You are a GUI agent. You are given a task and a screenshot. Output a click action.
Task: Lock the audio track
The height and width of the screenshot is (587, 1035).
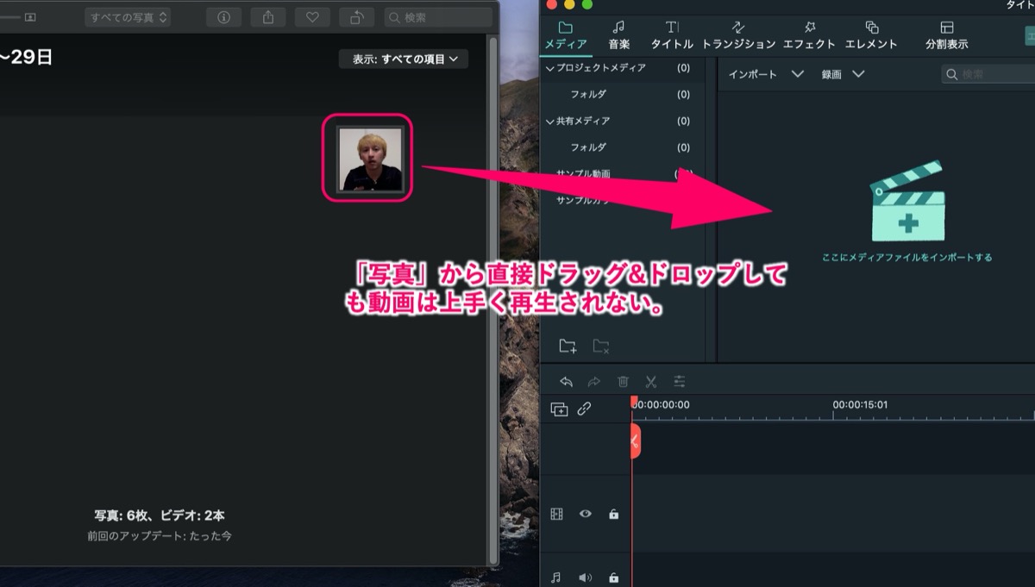pyautogui.click(x=613, y=578)
